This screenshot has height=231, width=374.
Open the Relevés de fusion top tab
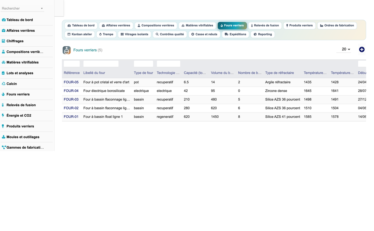click(x=265, y=25)
